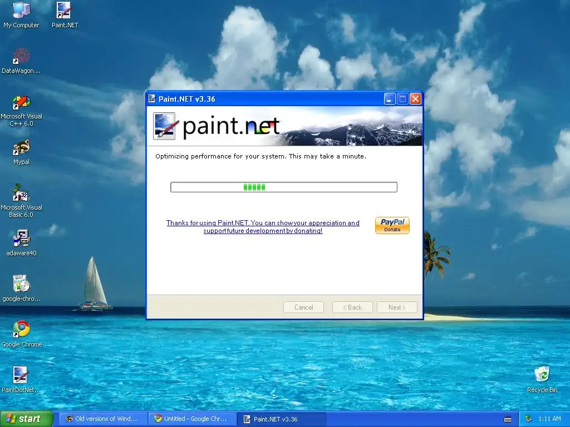Select the Recycle Bin icon
This screenshot has height=427, width=570.
click(x=542, y=379)
